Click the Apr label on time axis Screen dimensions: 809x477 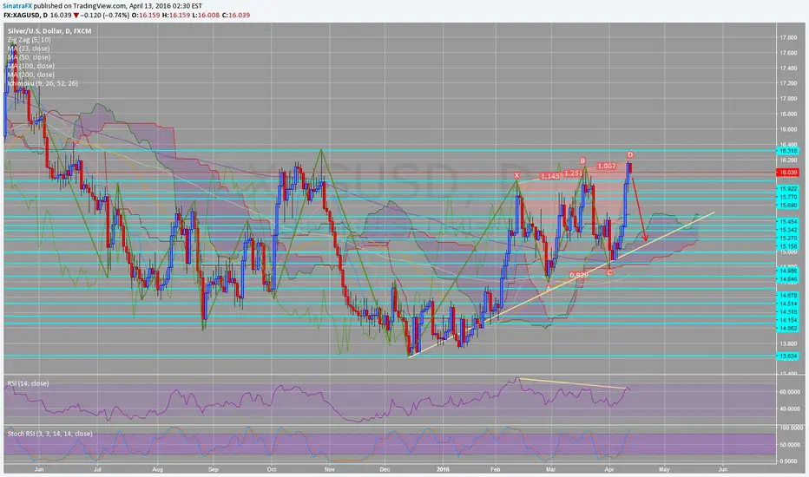609,469
